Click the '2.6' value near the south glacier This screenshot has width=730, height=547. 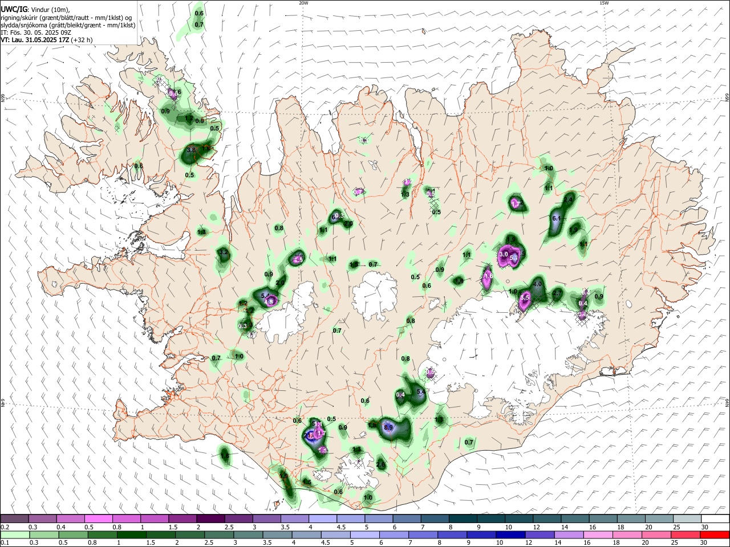pos(381,465)
